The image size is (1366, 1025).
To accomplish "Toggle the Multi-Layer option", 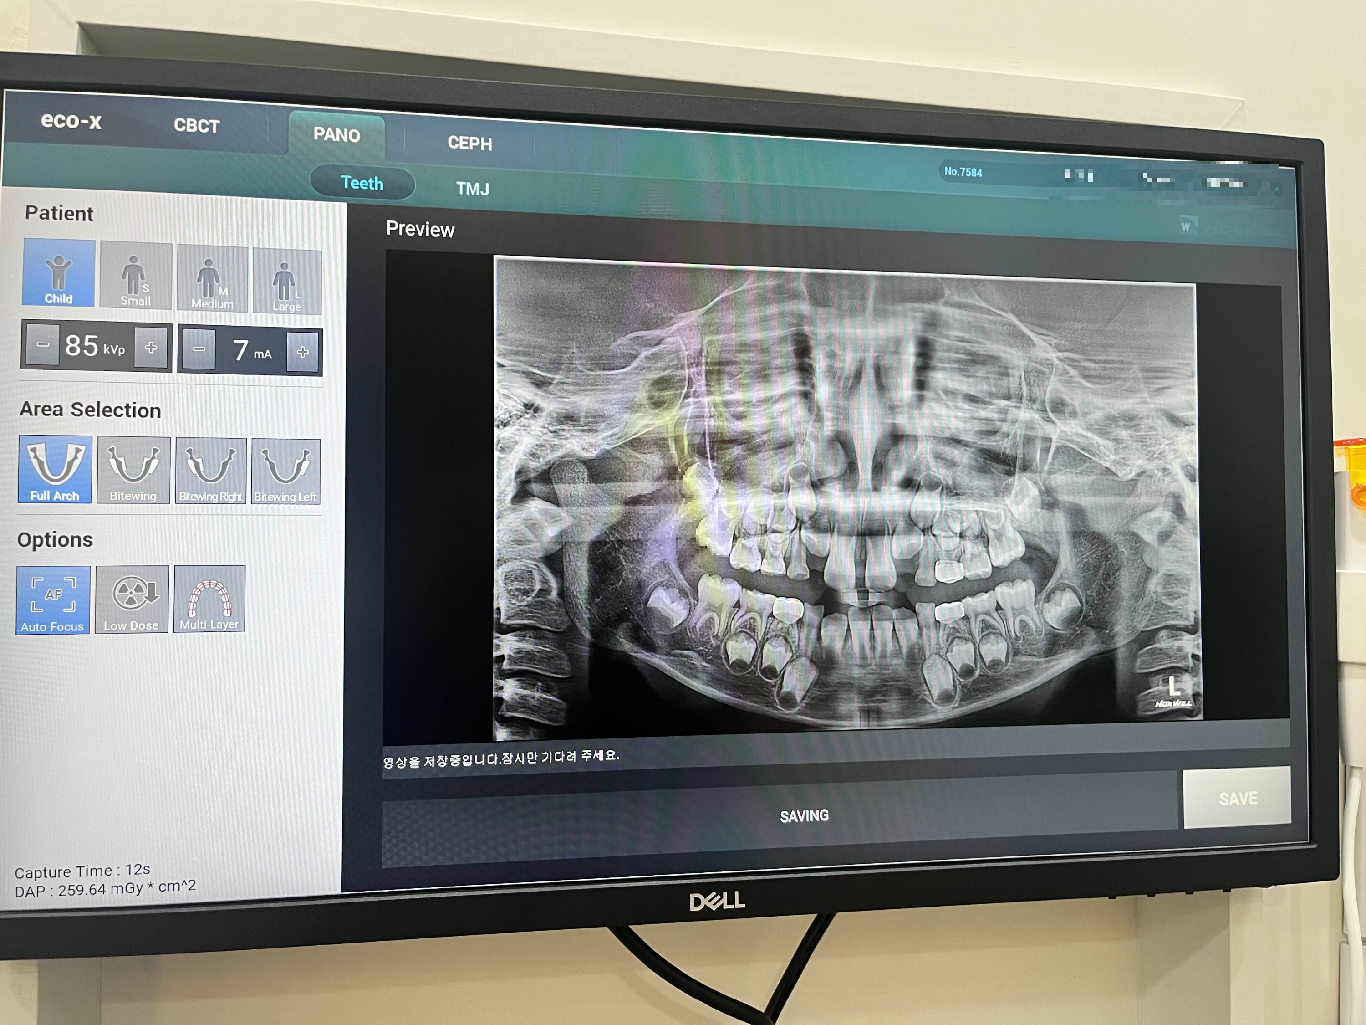I will [x=209, y=599].
